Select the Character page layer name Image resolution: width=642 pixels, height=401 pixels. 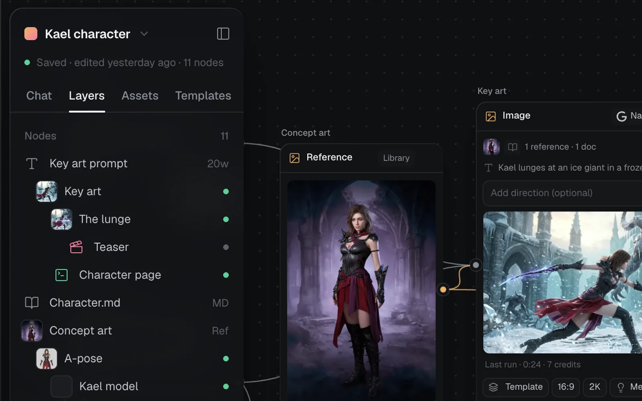coord(120,275)
